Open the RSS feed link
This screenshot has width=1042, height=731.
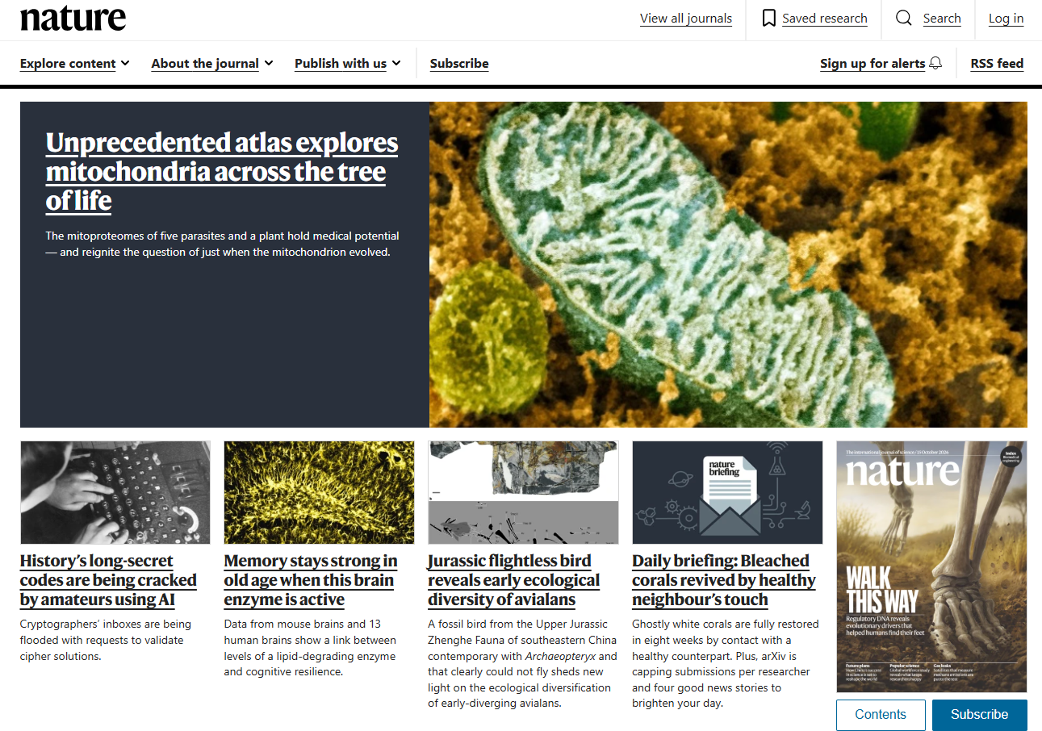point(997,64)
